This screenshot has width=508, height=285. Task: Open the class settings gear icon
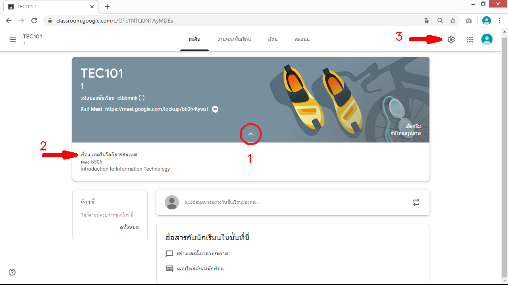click(x=451, y=40)
